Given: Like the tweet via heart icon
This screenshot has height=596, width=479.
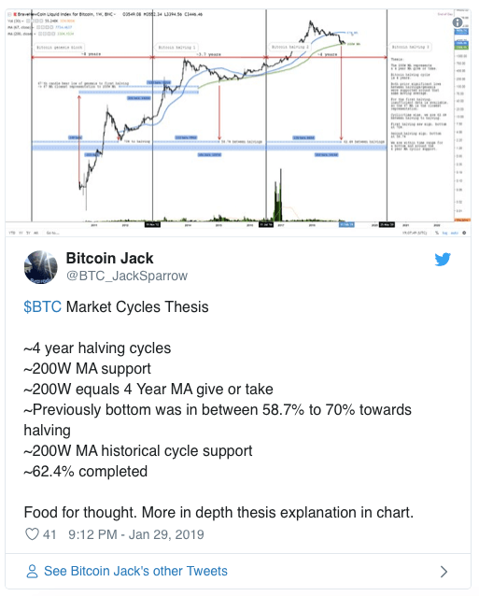Looking at the screenshot, I should click(32, 534).
